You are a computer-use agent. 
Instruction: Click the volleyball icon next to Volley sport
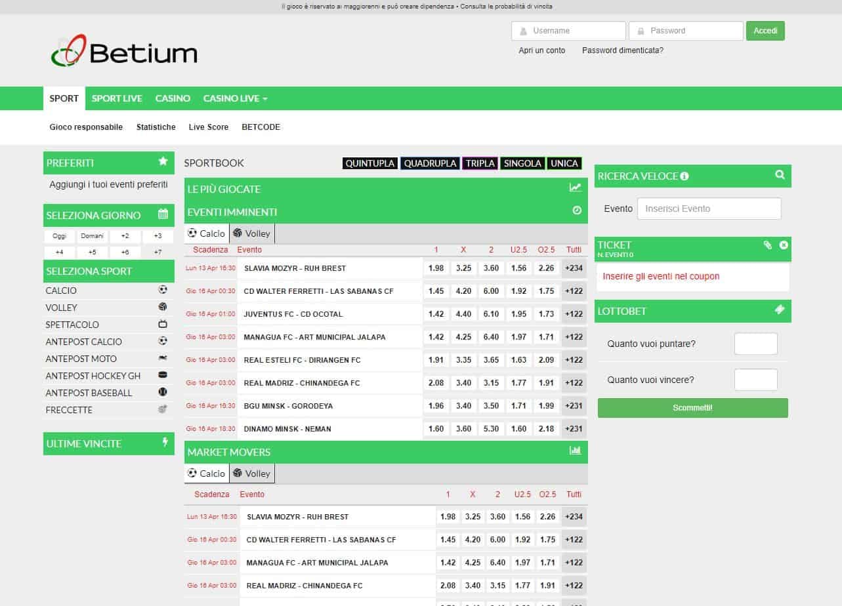(x=163, y=307)
